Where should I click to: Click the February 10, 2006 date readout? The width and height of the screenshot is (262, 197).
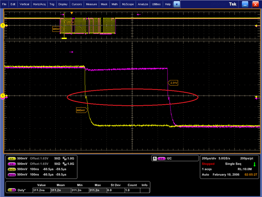(x=226, y=174)
